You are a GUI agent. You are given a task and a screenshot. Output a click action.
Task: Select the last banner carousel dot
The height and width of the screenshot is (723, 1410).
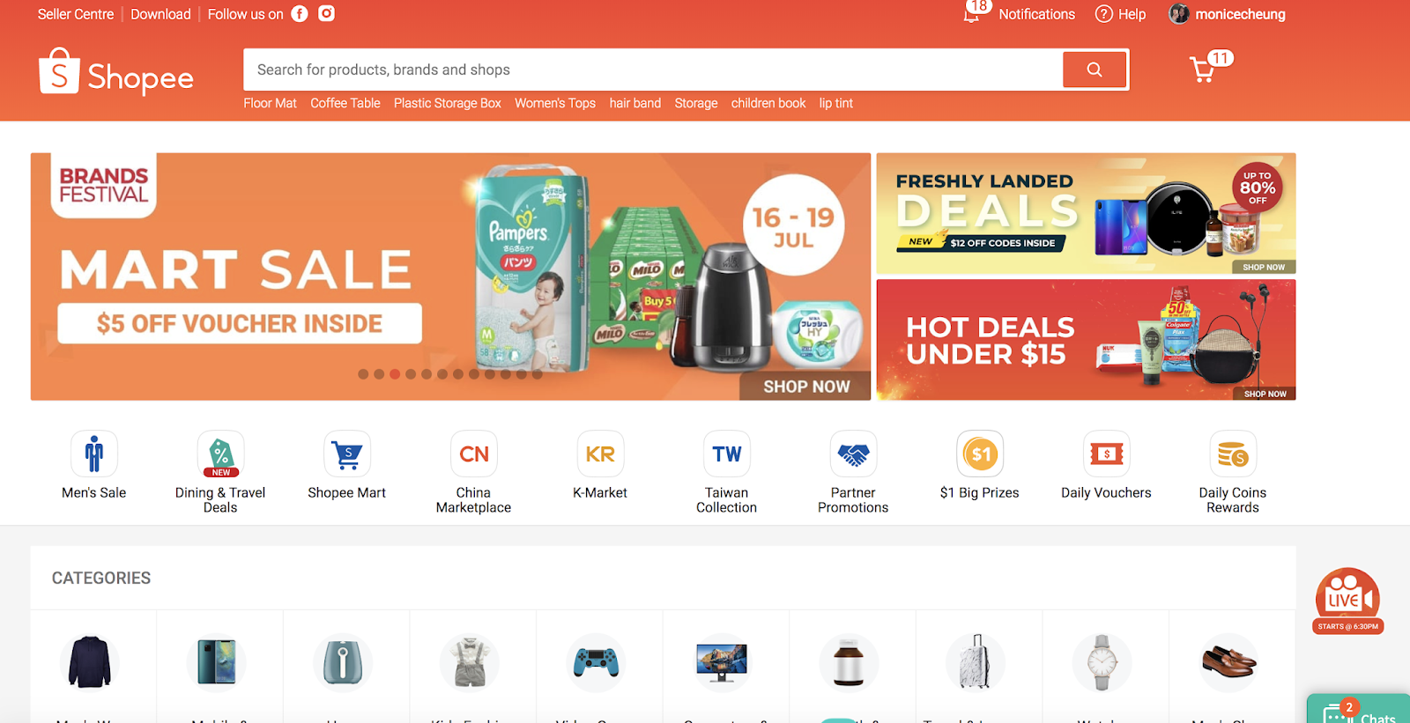[538, 374]
